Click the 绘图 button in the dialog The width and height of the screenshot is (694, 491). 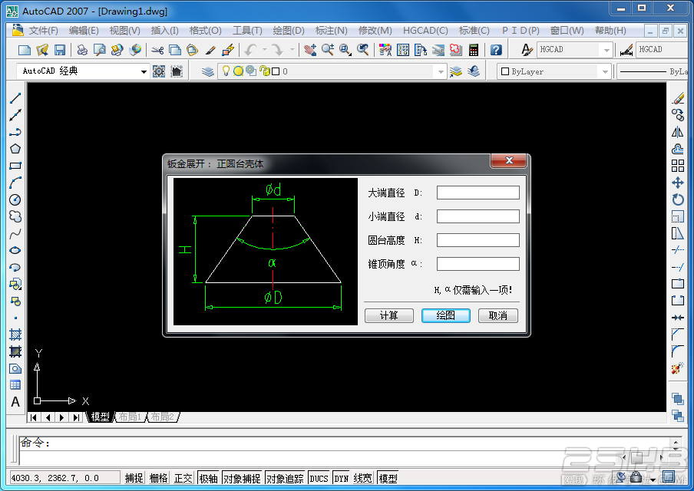(x=446, y=315)
